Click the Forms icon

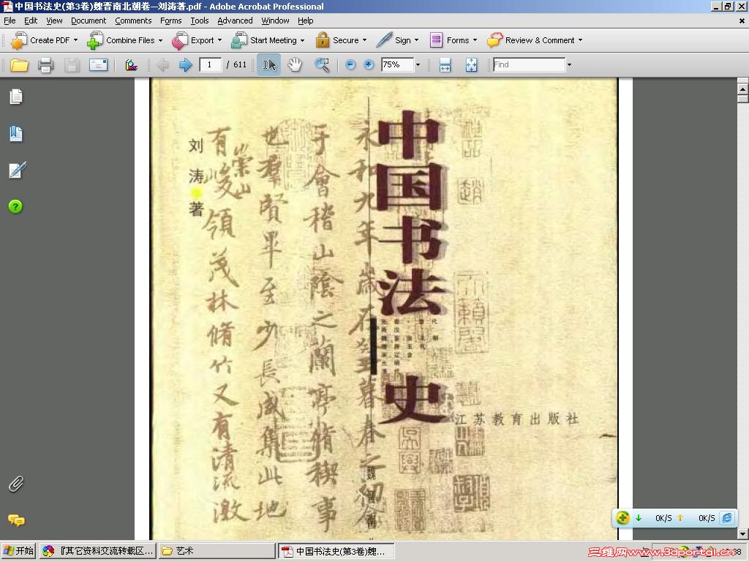point(436,40)
